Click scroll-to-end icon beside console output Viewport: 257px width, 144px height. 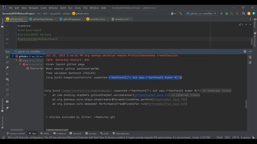pos(250,62)
